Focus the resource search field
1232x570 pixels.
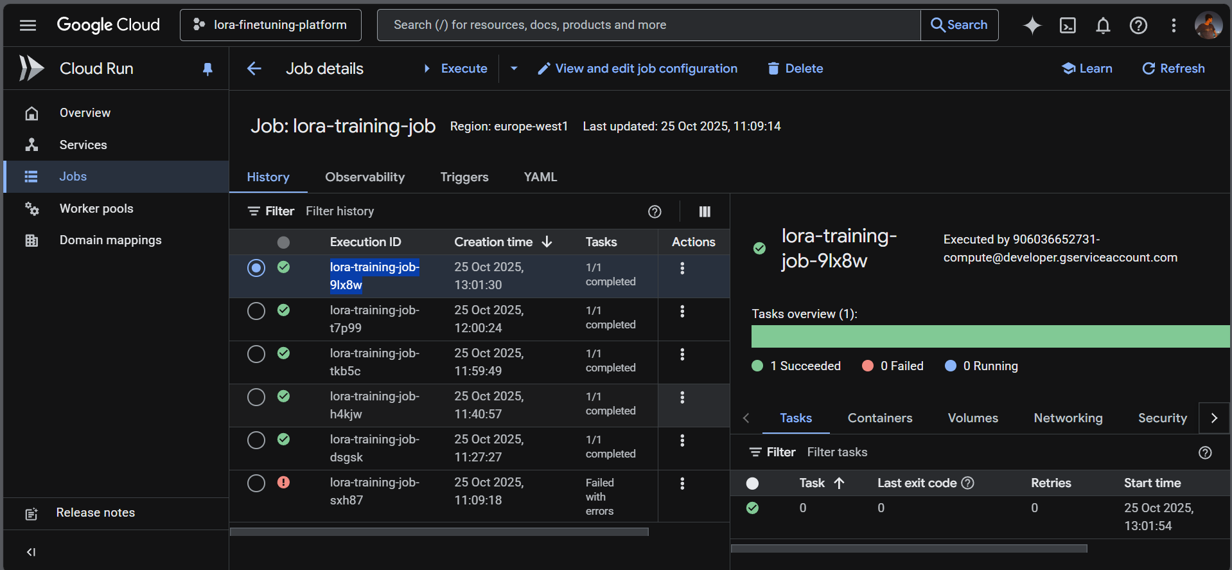(649, 25)
